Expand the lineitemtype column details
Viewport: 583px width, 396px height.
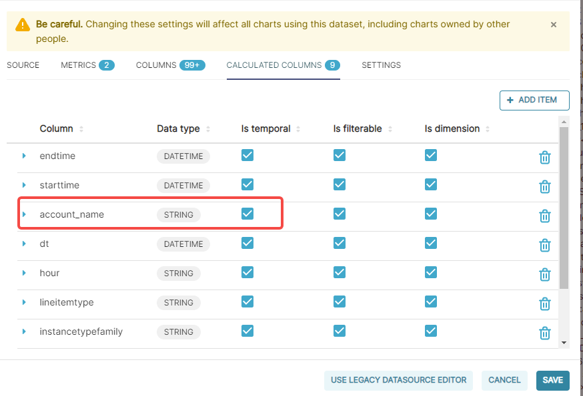click(x=25, y=302)
